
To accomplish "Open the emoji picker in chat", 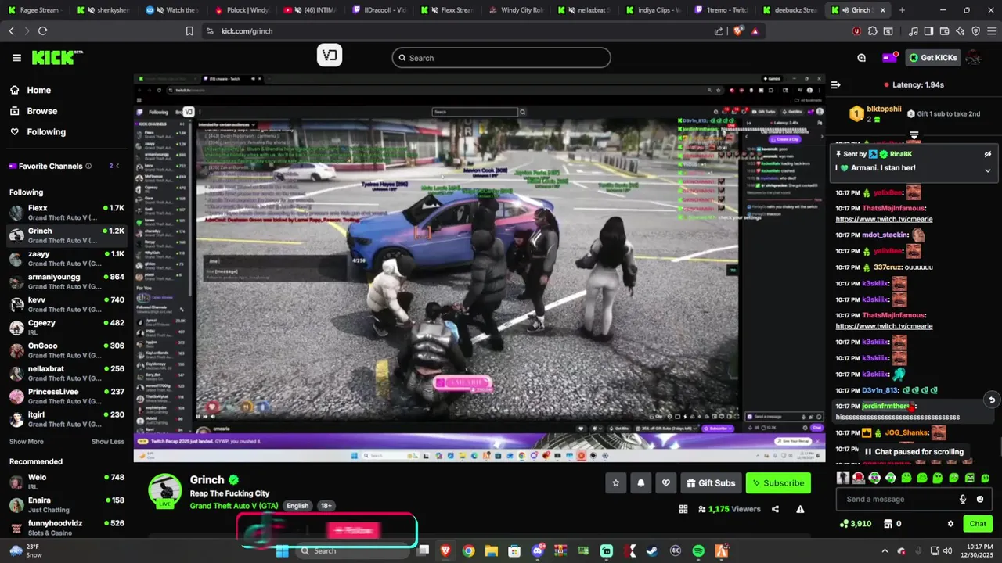I will pyautogui.click(x=980, y=500).
